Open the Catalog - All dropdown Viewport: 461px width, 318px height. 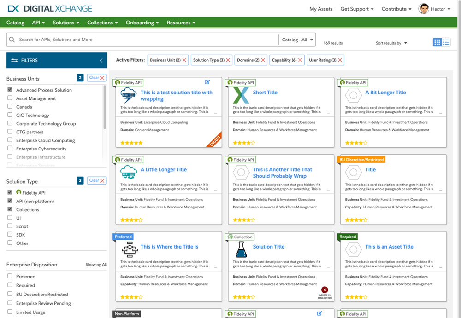297,40
